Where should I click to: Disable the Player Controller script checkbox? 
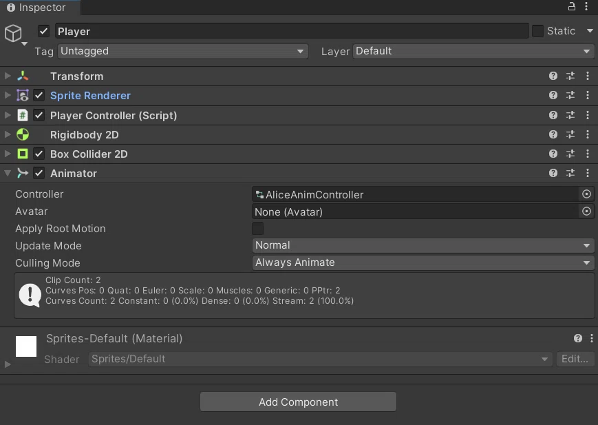point(39,115)
